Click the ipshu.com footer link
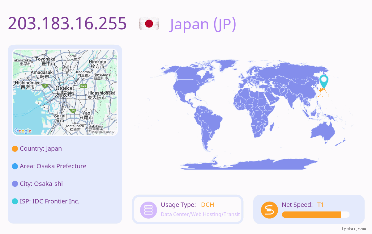 pyautogui.click(x=353, y=229)
